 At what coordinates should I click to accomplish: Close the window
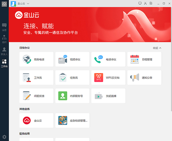click(x=169, y=3)
